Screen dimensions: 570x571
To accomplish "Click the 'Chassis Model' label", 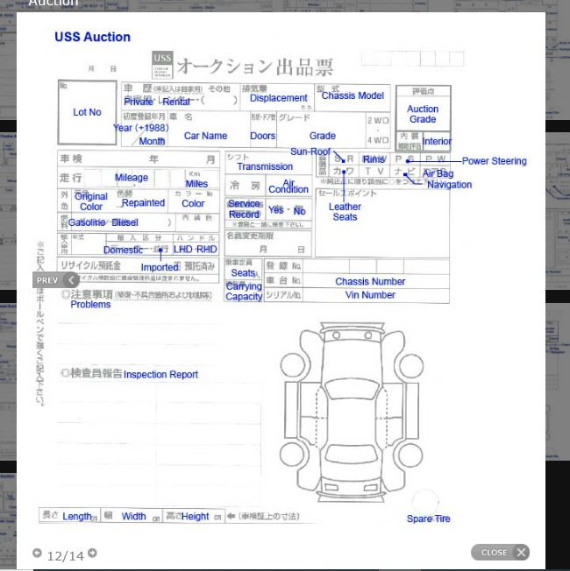I will pyautogui.click(x=353, y=95).
